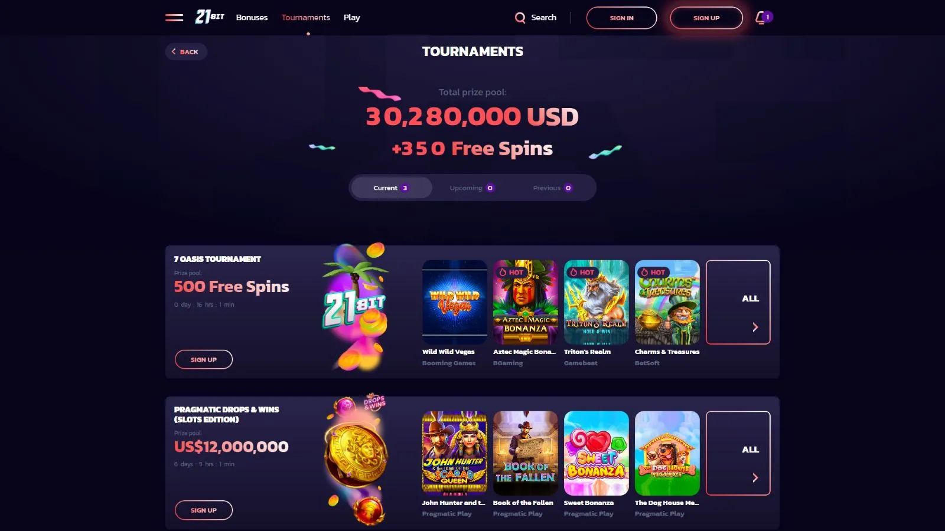Expand all games for 7 Oasis Tournament
This screenshot has width=945, height=531.
[738, 302]
